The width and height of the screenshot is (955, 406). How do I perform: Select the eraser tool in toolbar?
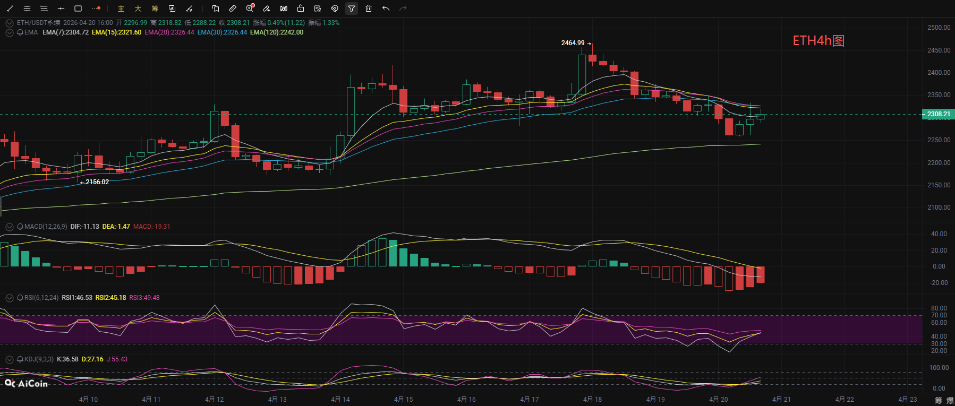(267, 8)
